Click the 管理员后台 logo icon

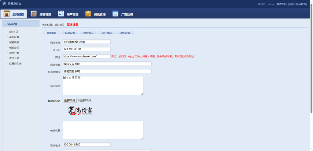[4, 4]
